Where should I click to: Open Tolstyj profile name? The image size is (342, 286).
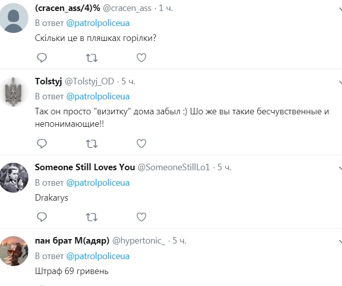click(48, 81)
